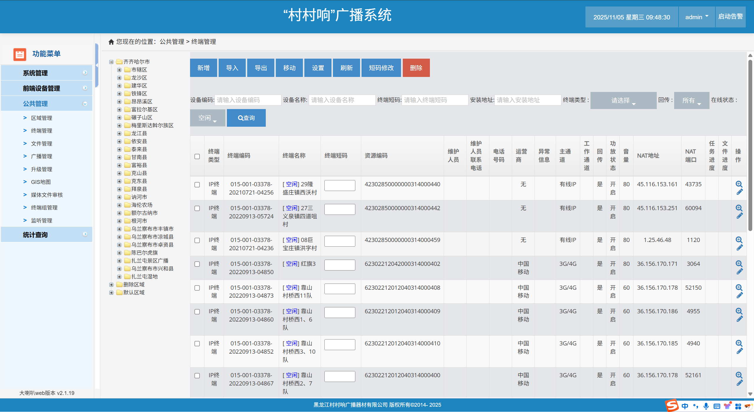Click the red 删除 button
Viewport: 754px width, 412px height.
click(416, 68)
